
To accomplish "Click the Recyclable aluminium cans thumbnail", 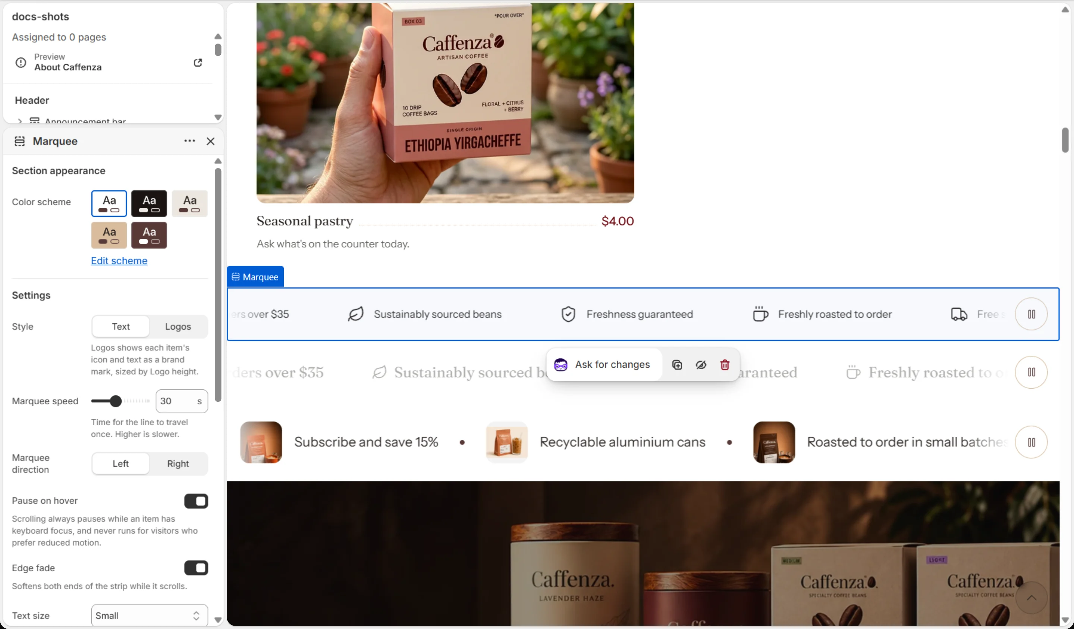I will pyautogui.click(x=506, y=442).
